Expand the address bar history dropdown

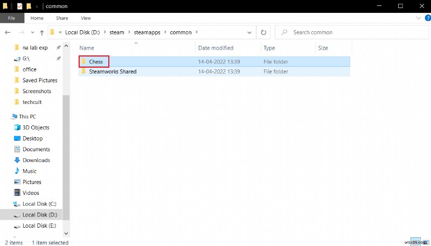(249, 32)
